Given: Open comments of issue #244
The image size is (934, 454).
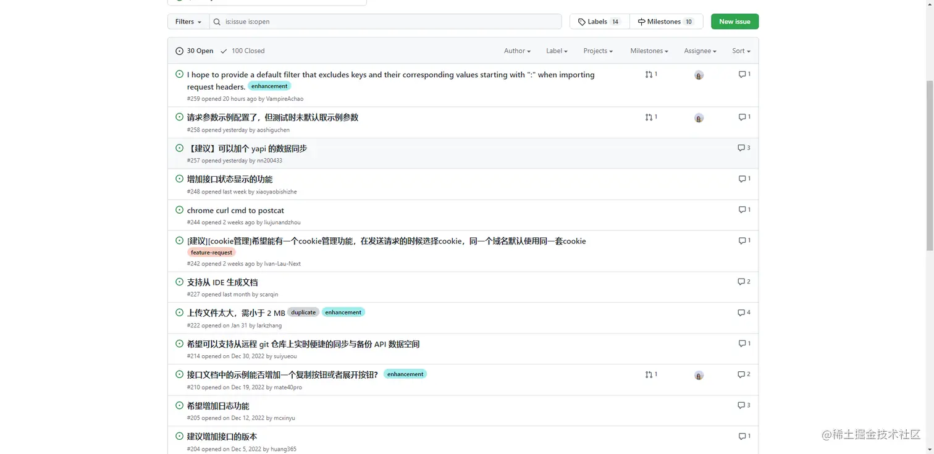Looking at the screenshot, I should pyautogui.click(x=744, y=209).
